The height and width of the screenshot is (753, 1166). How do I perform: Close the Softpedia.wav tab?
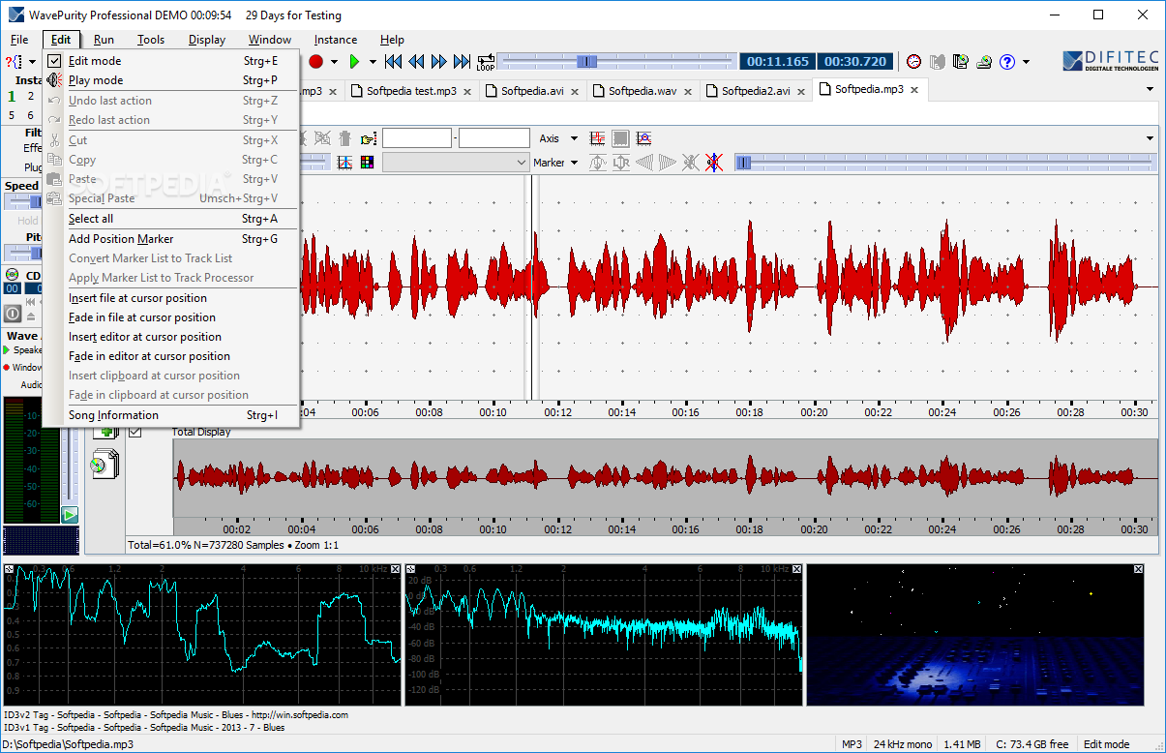click(x=688, y=91)
